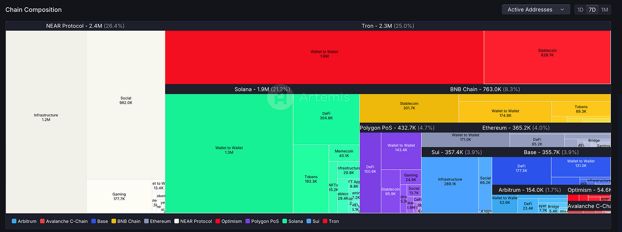
Task: Click NEAR Protocol legend swatch
Action: tap(176, 221)
